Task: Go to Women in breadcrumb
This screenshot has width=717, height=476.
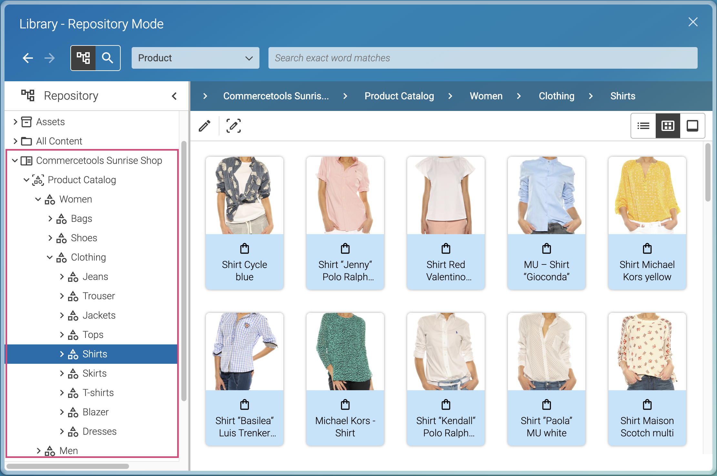Action: click(x=486, y=96)
